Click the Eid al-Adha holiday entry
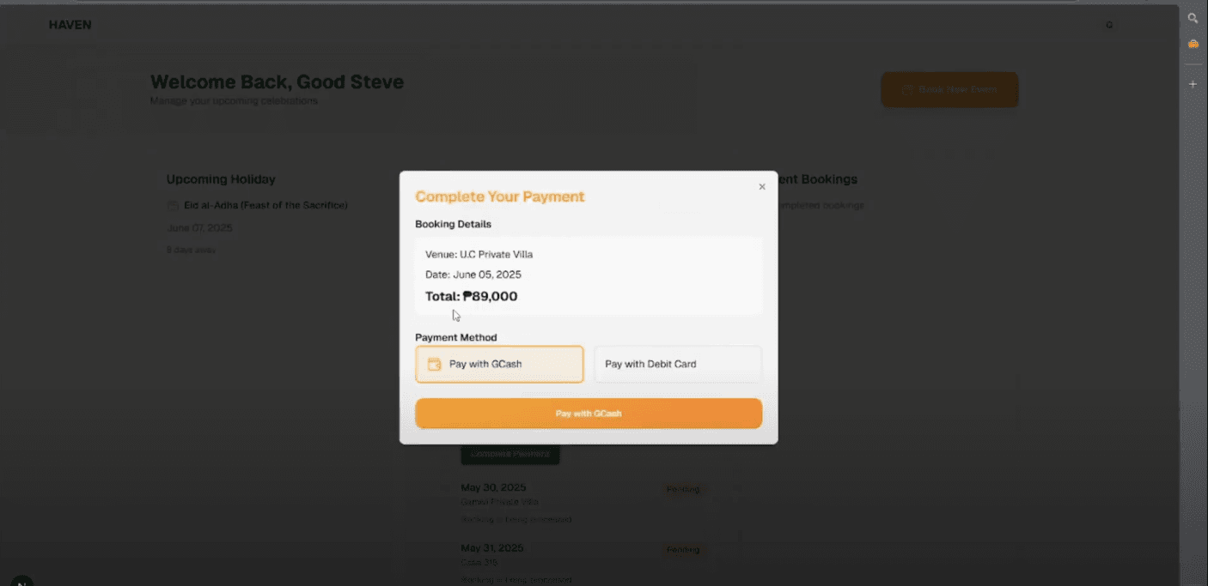The image size is (1208, 586). click(265, 206)
